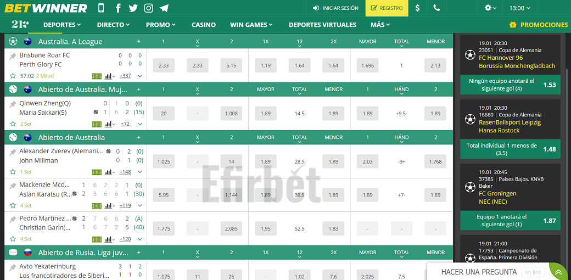Viewport: 571px width, 280px height.
Task: Pin the Brisbane Roar FC match
Action: pos(13,55)
